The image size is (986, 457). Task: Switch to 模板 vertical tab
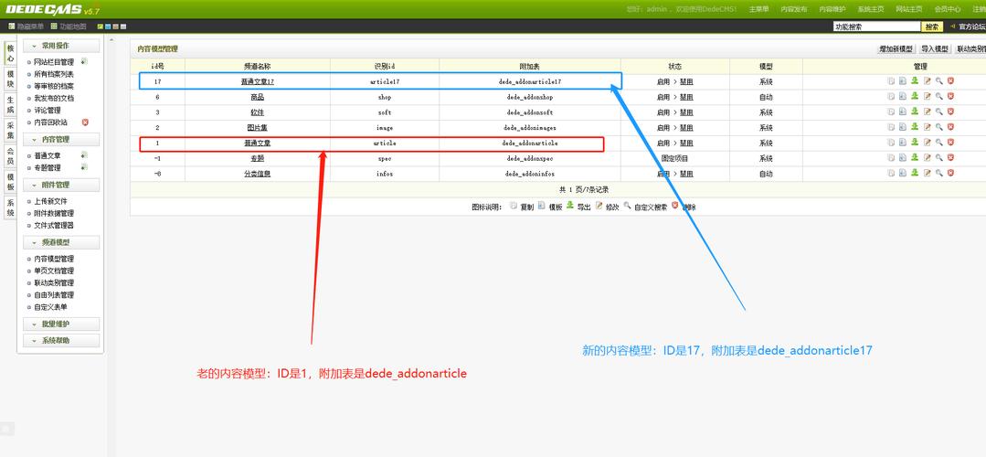tap(10, 182)
